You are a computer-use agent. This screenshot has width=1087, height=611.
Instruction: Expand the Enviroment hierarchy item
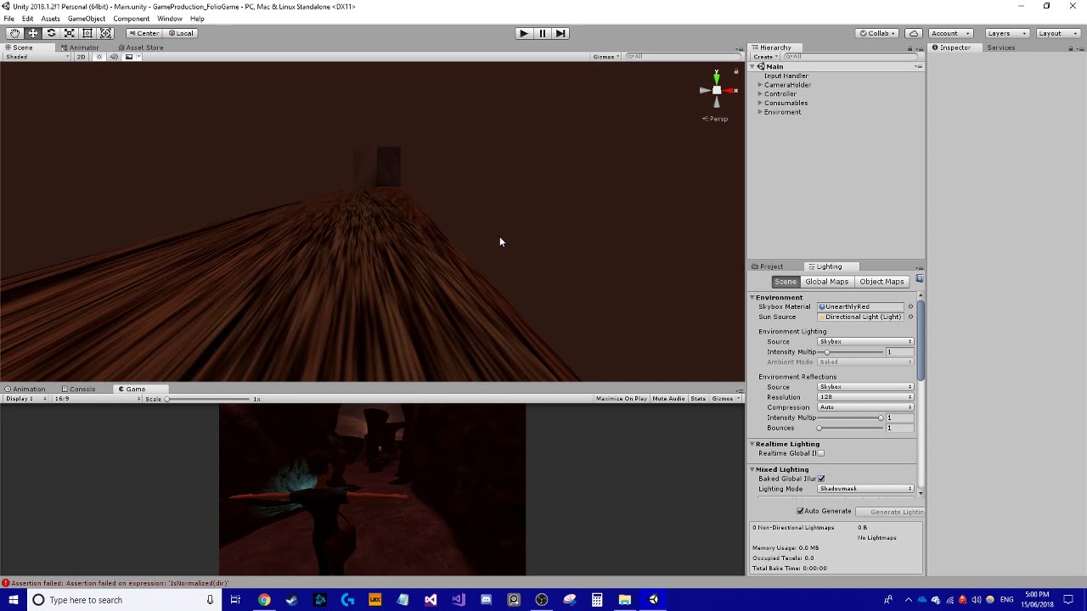760,112
